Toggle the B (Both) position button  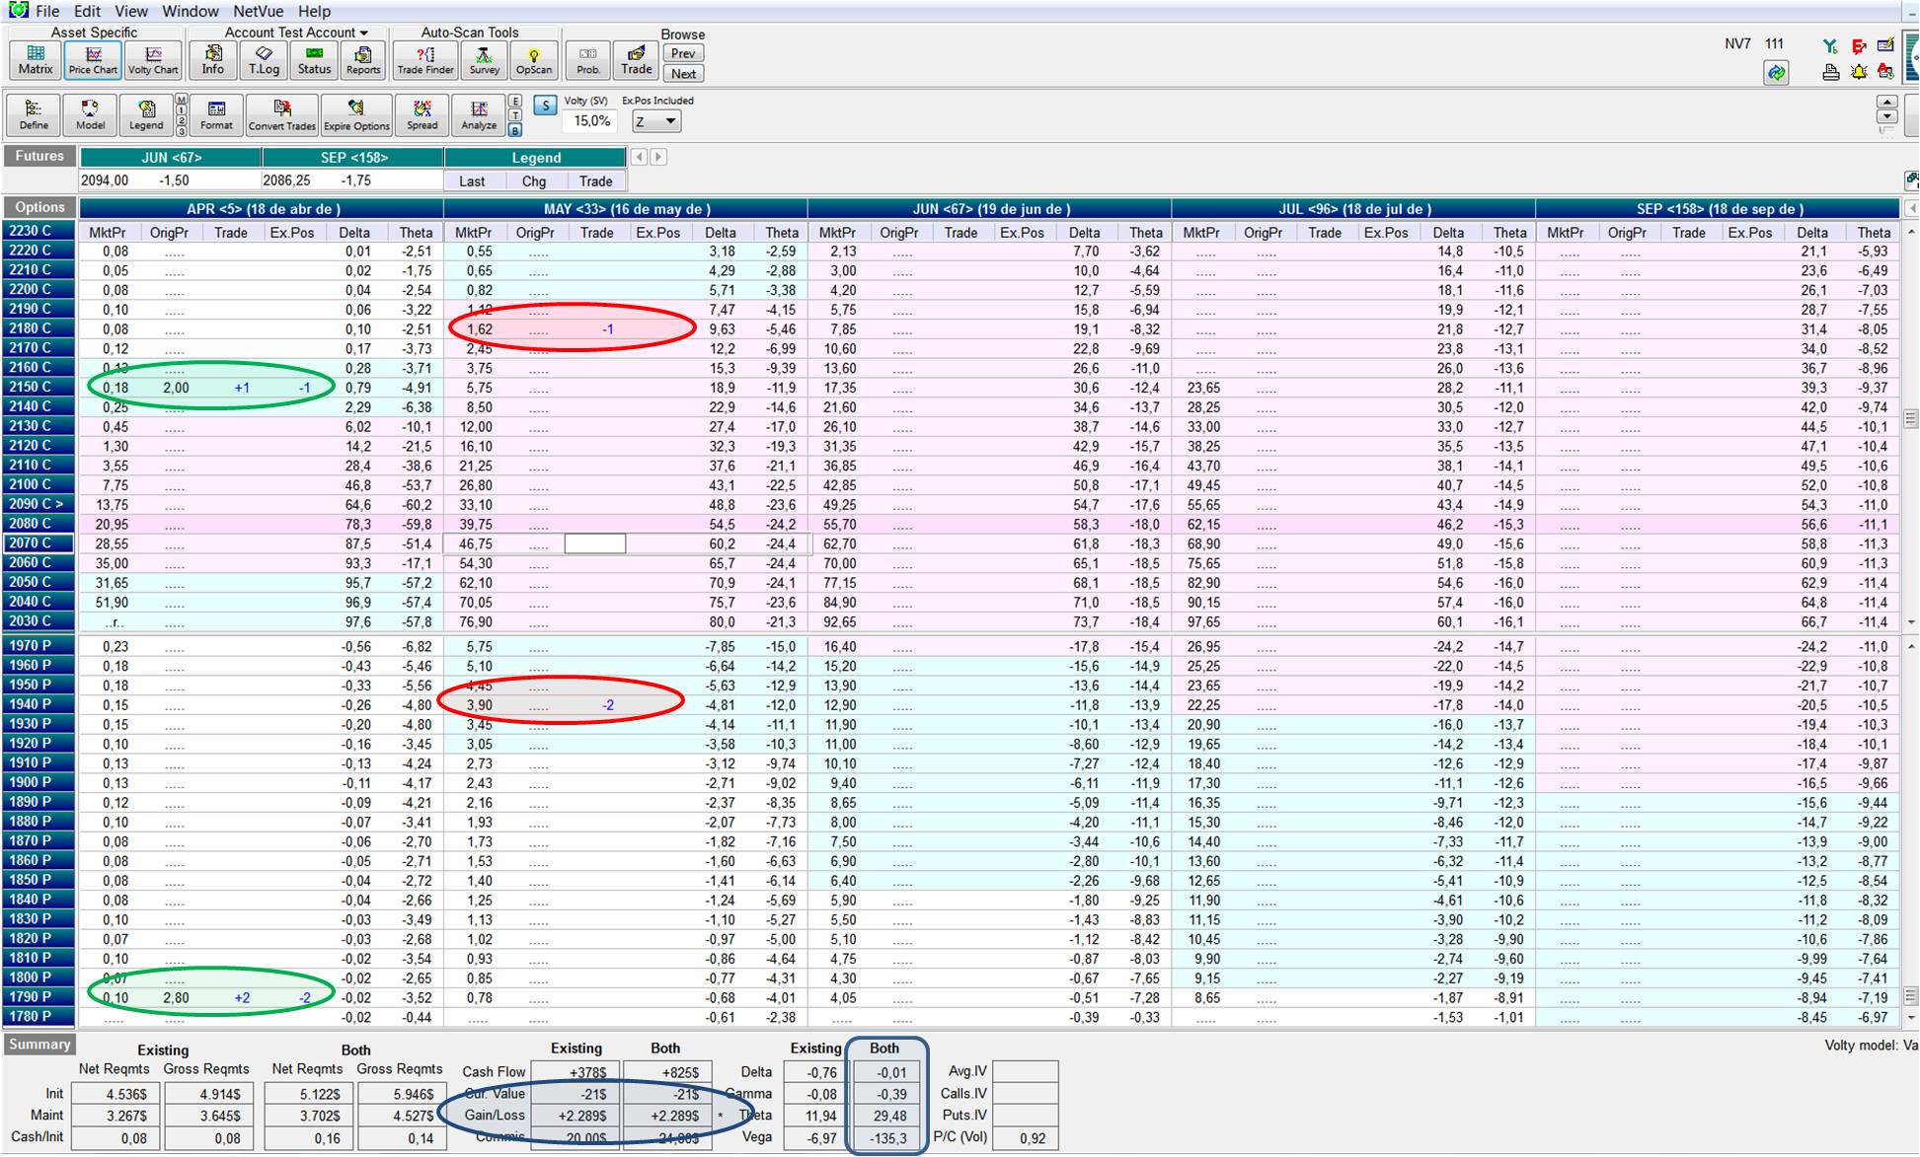pos(515,130)
